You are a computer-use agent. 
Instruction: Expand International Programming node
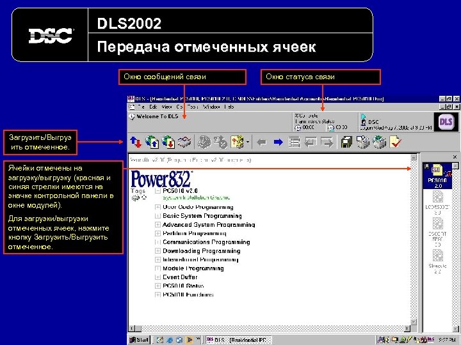pyautogui.click(x=158, y=259)
